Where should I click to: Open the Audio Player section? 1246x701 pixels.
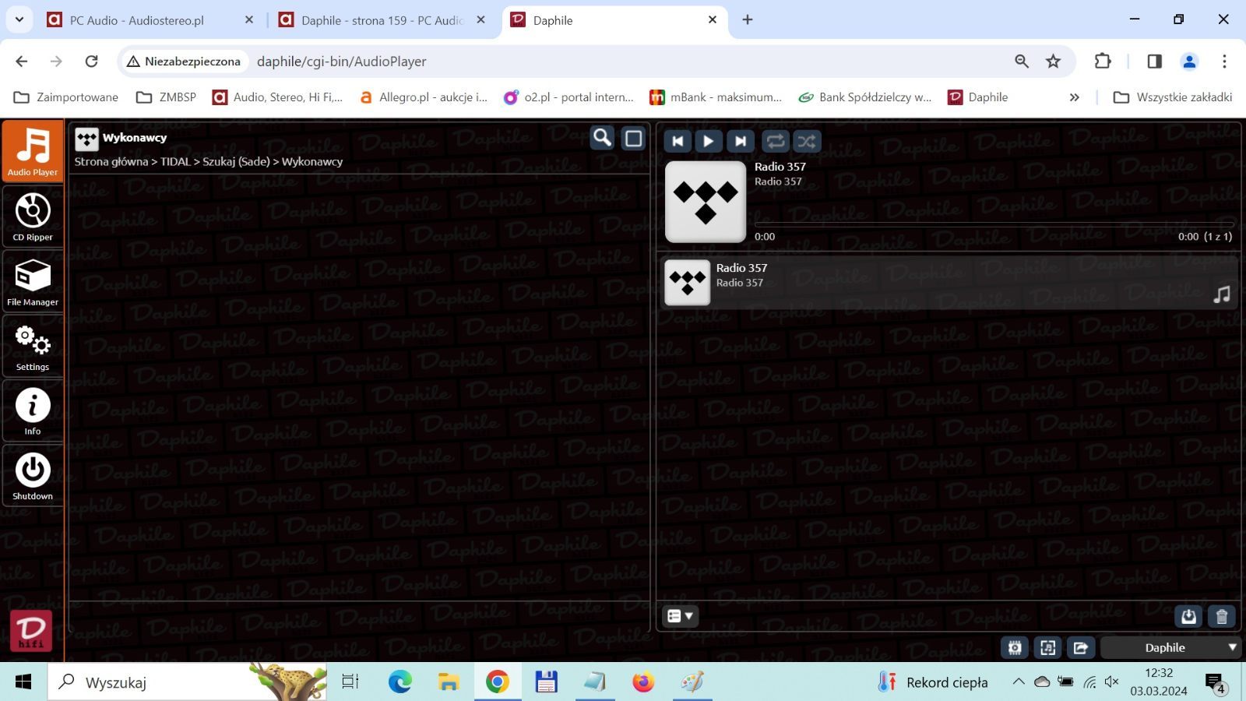coord(33,150)
